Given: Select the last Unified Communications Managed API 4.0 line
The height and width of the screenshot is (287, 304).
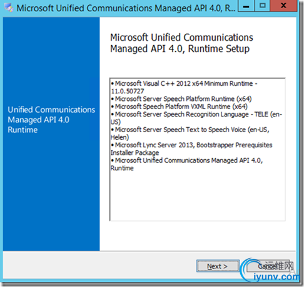Looking at the screenshot, I should 186,164.
